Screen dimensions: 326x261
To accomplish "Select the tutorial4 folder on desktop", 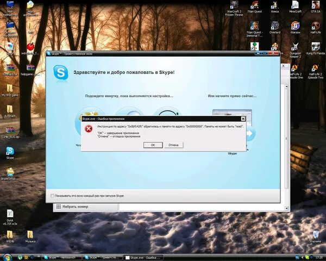I will pos(10,111).
